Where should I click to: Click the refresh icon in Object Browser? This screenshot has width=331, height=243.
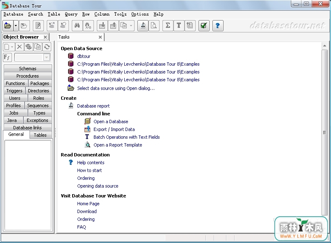click(x=47, y=47)
